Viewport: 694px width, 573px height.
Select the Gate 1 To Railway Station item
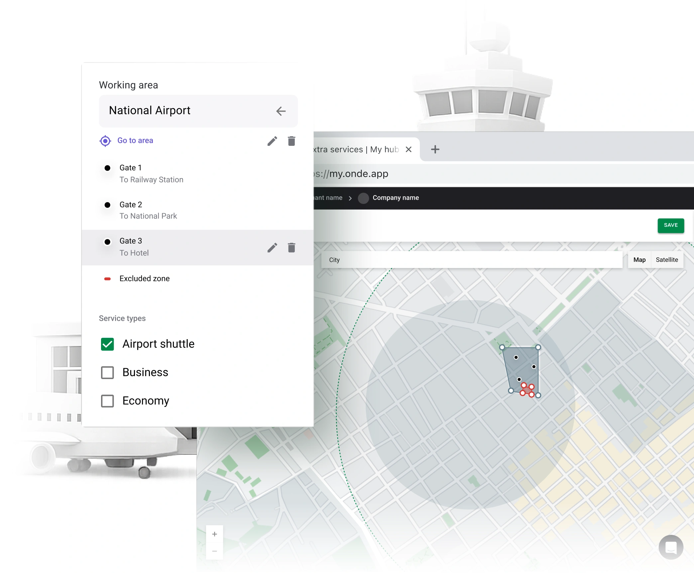tap(151, 174)
